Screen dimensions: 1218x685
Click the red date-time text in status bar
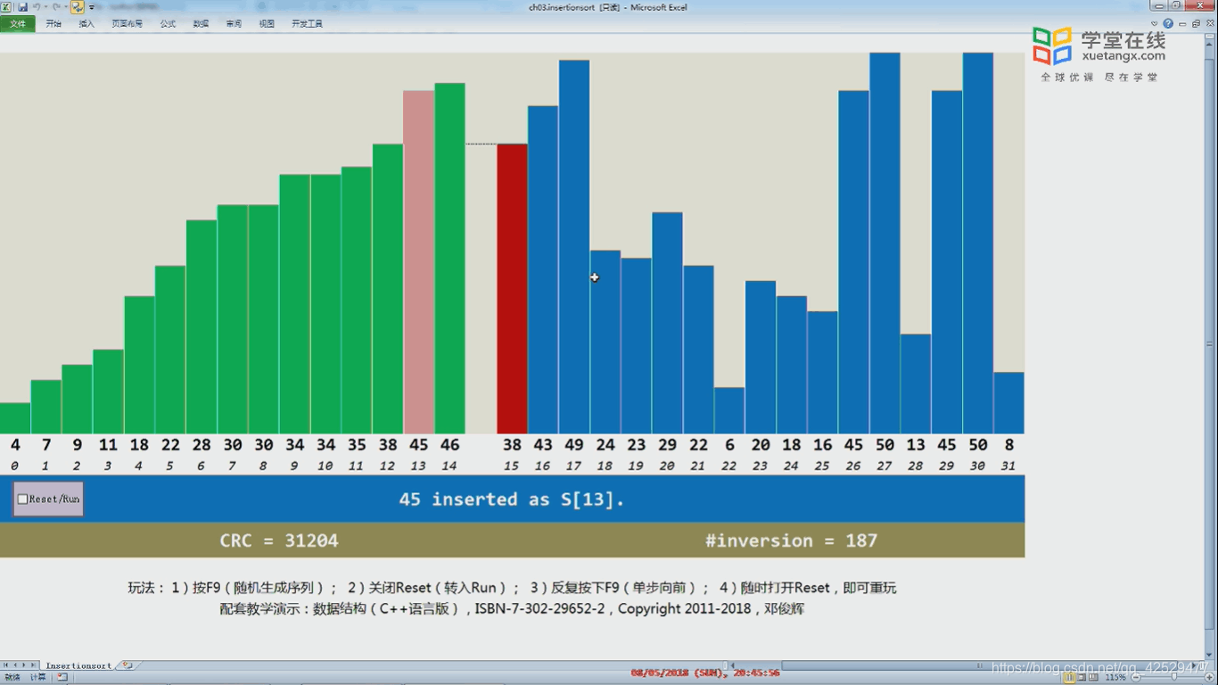(705, 673)
